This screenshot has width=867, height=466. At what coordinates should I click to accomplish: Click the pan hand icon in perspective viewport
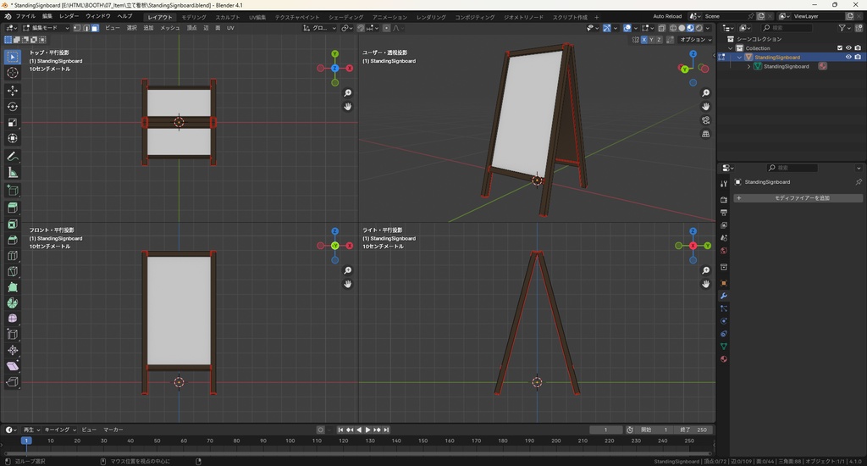(706, 107)
